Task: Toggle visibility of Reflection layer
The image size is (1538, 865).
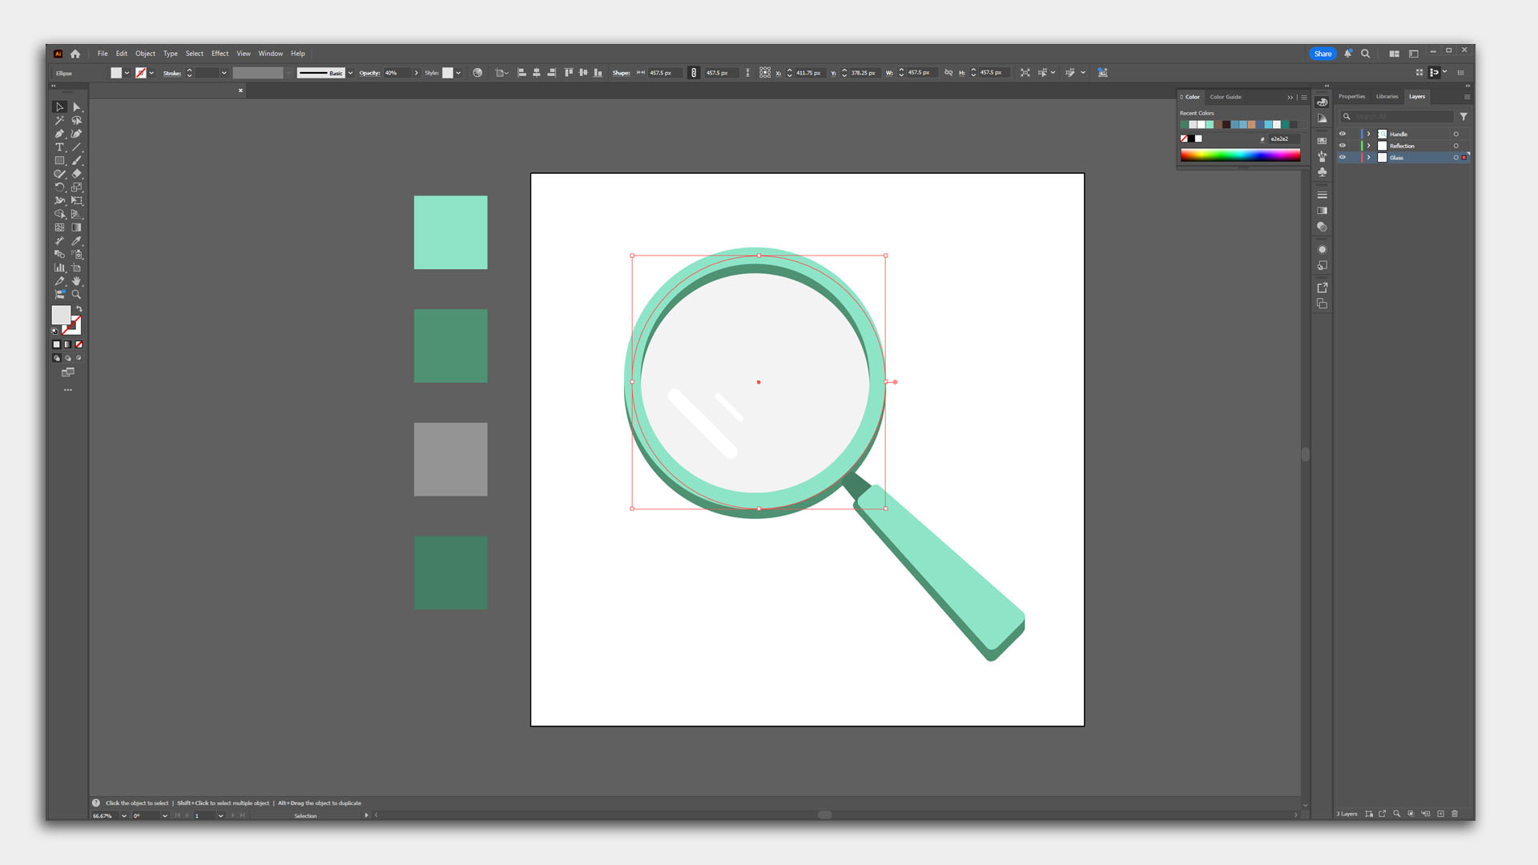Action: point(1343,146)
